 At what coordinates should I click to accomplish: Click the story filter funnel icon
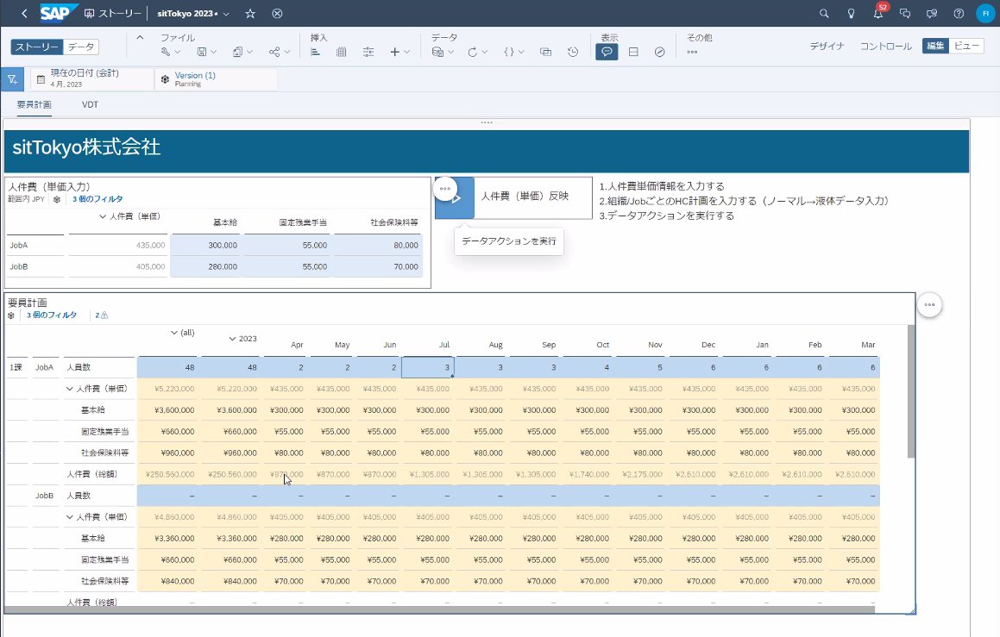(x=12, y=79)
